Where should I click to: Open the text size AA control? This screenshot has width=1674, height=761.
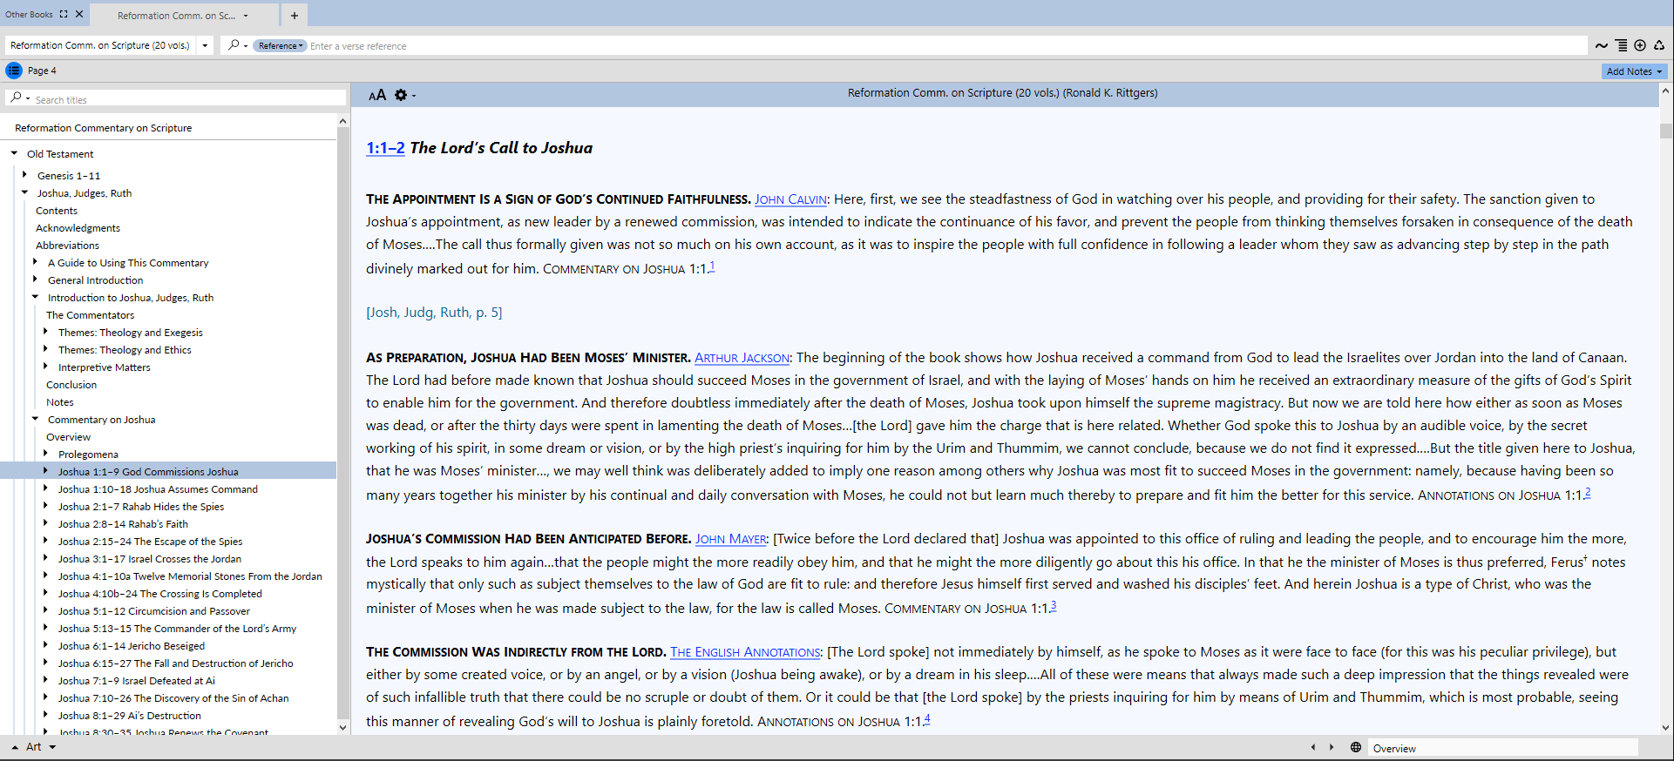coord(377,95)
